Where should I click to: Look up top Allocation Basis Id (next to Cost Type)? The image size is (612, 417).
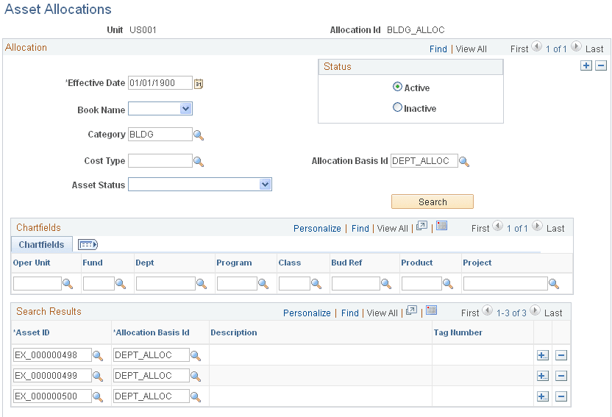[x=464, y=162]
